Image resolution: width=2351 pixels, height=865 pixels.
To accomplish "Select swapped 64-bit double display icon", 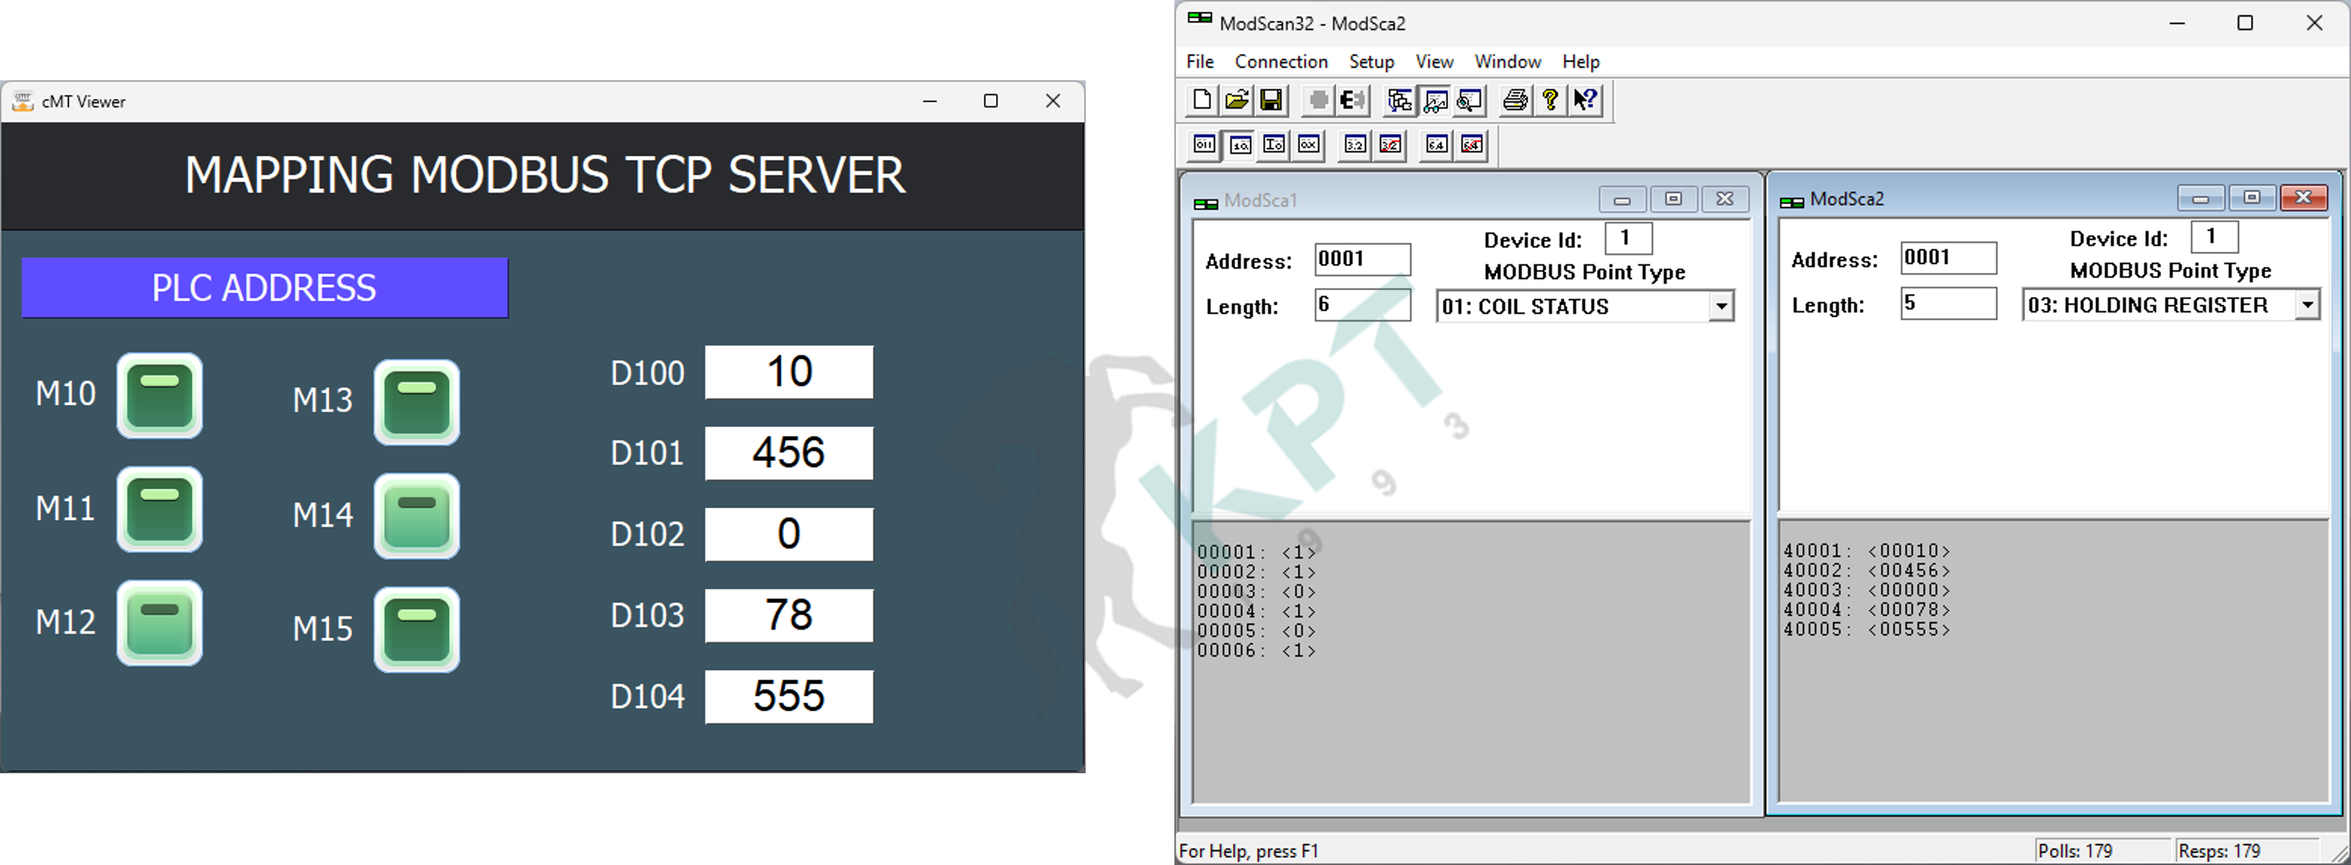I will point(1471,144).
